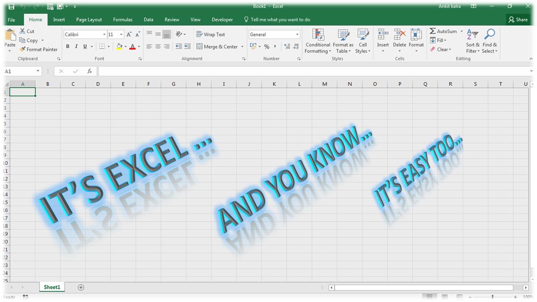Click the Insert Function fx icon

[x=89, y=71]
